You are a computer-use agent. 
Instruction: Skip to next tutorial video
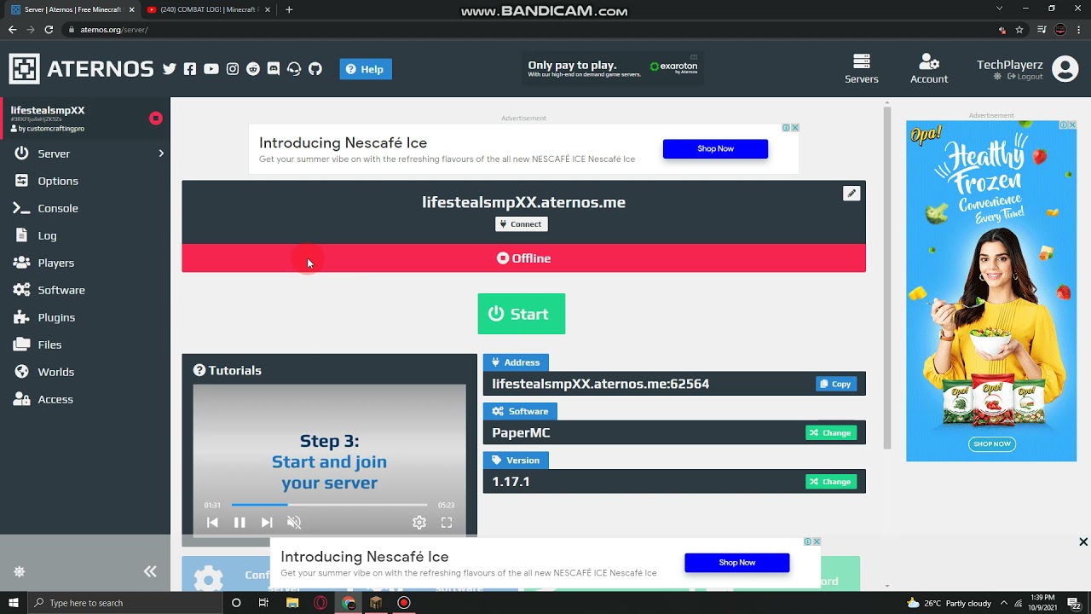tap(267, 523)
